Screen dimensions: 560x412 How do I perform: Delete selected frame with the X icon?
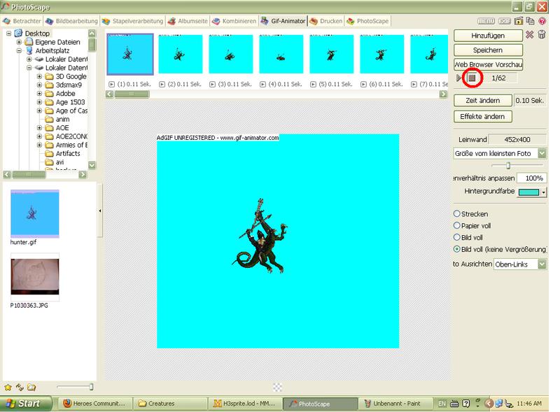pyautogui.click(x=530, y=35)
